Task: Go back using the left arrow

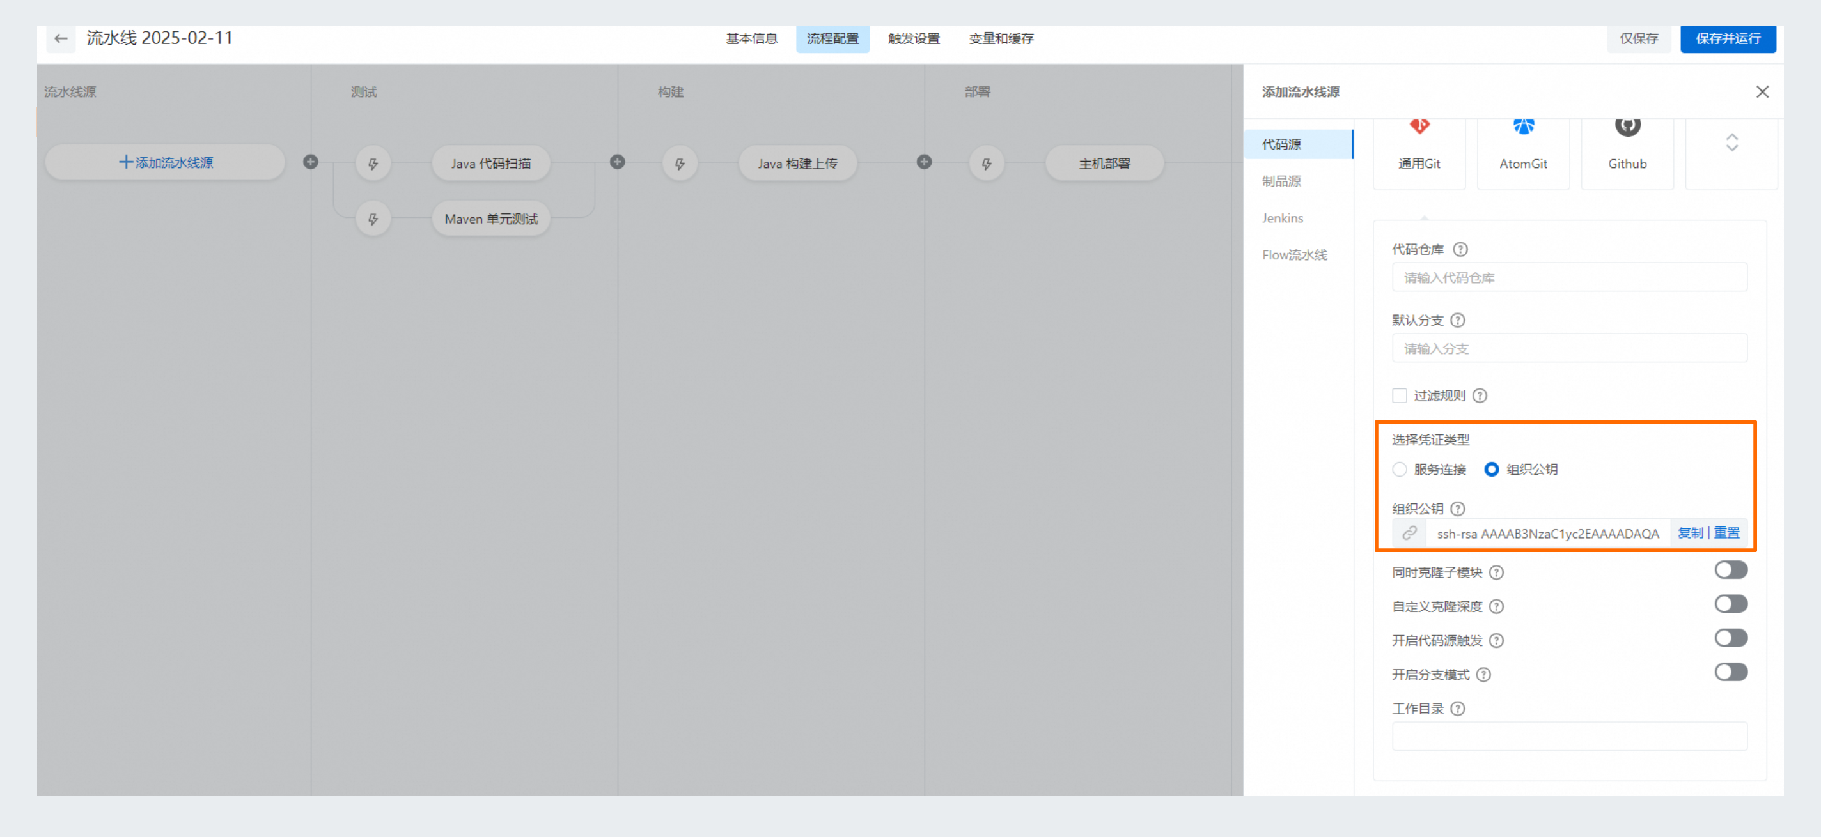Action: [61, 38]
